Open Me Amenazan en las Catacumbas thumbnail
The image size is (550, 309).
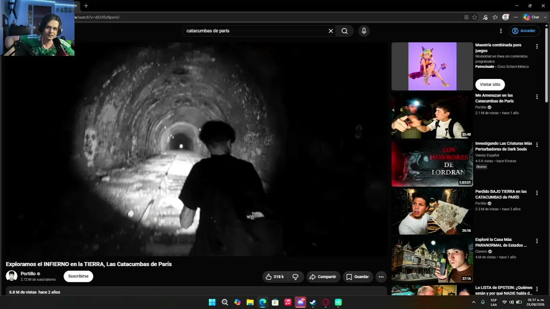(432, 116)
